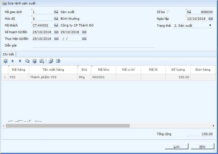Open calendar for Thực hiện start date

[x=56, y=38]
